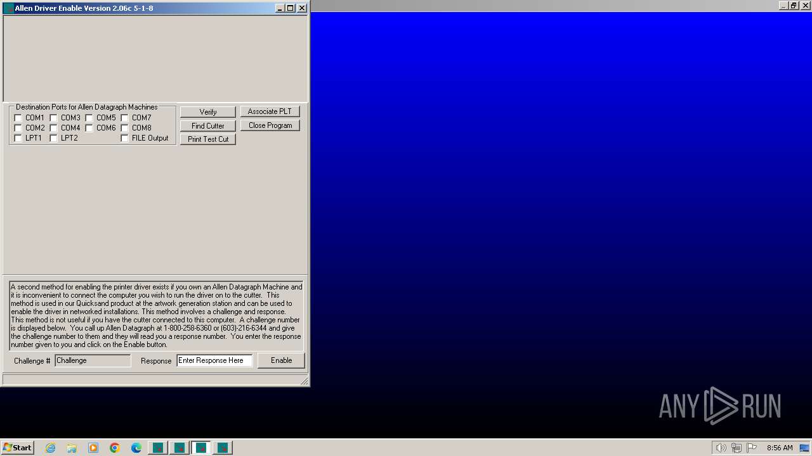
Task: Focus the Response input field
Action: click(214, 360)
